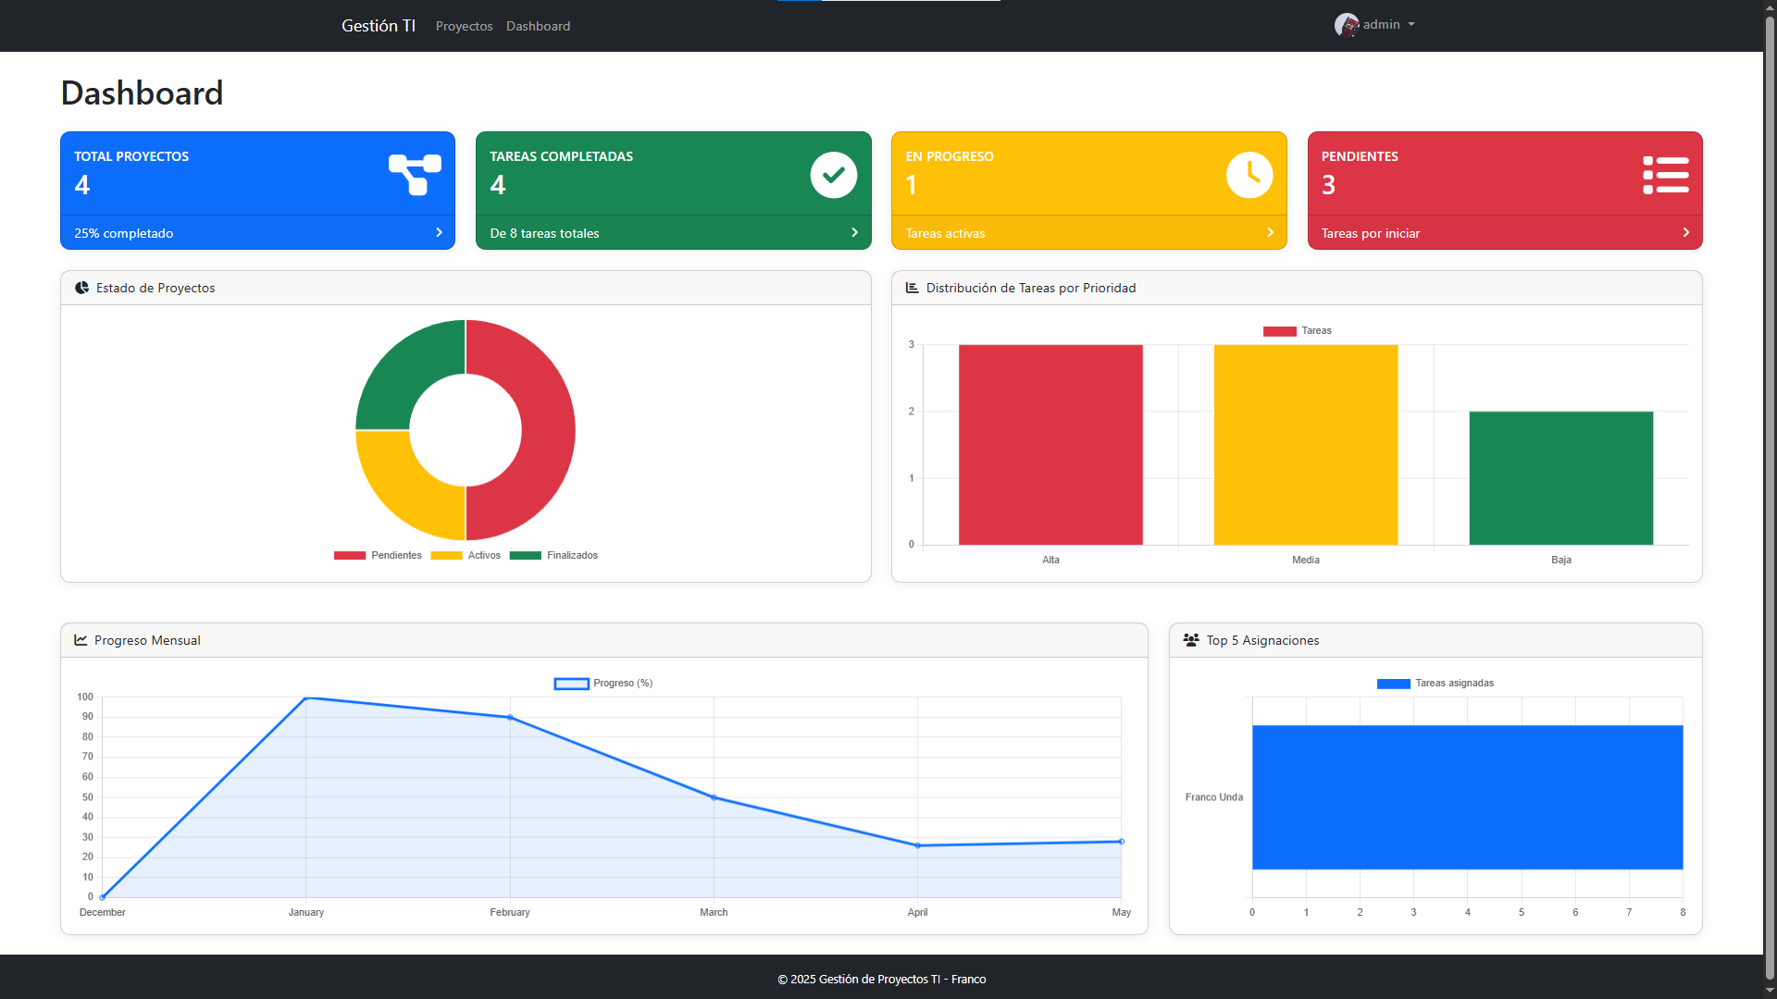Viewport: 1777px width, 999px height.
Task: Click the Franco Unda horizontal bar
Action: click(x=1467, y=797)
